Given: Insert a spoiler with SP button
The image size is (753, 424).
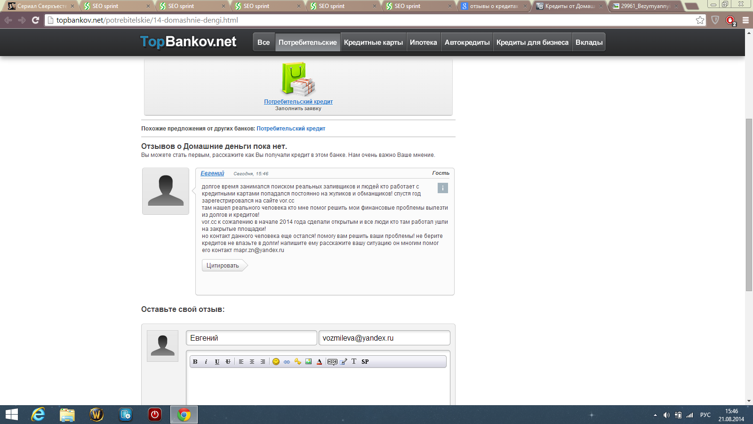Looking at the screenshot, I should [x=365, y=362].
